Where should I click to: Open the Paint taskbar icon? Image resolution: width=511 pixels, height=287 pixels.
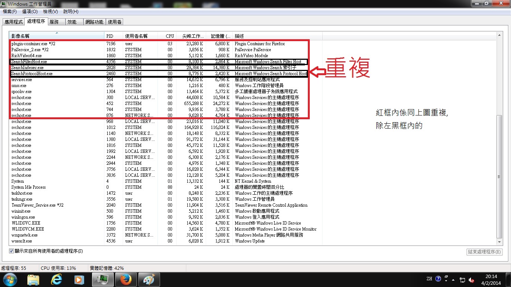click(149, 280)
